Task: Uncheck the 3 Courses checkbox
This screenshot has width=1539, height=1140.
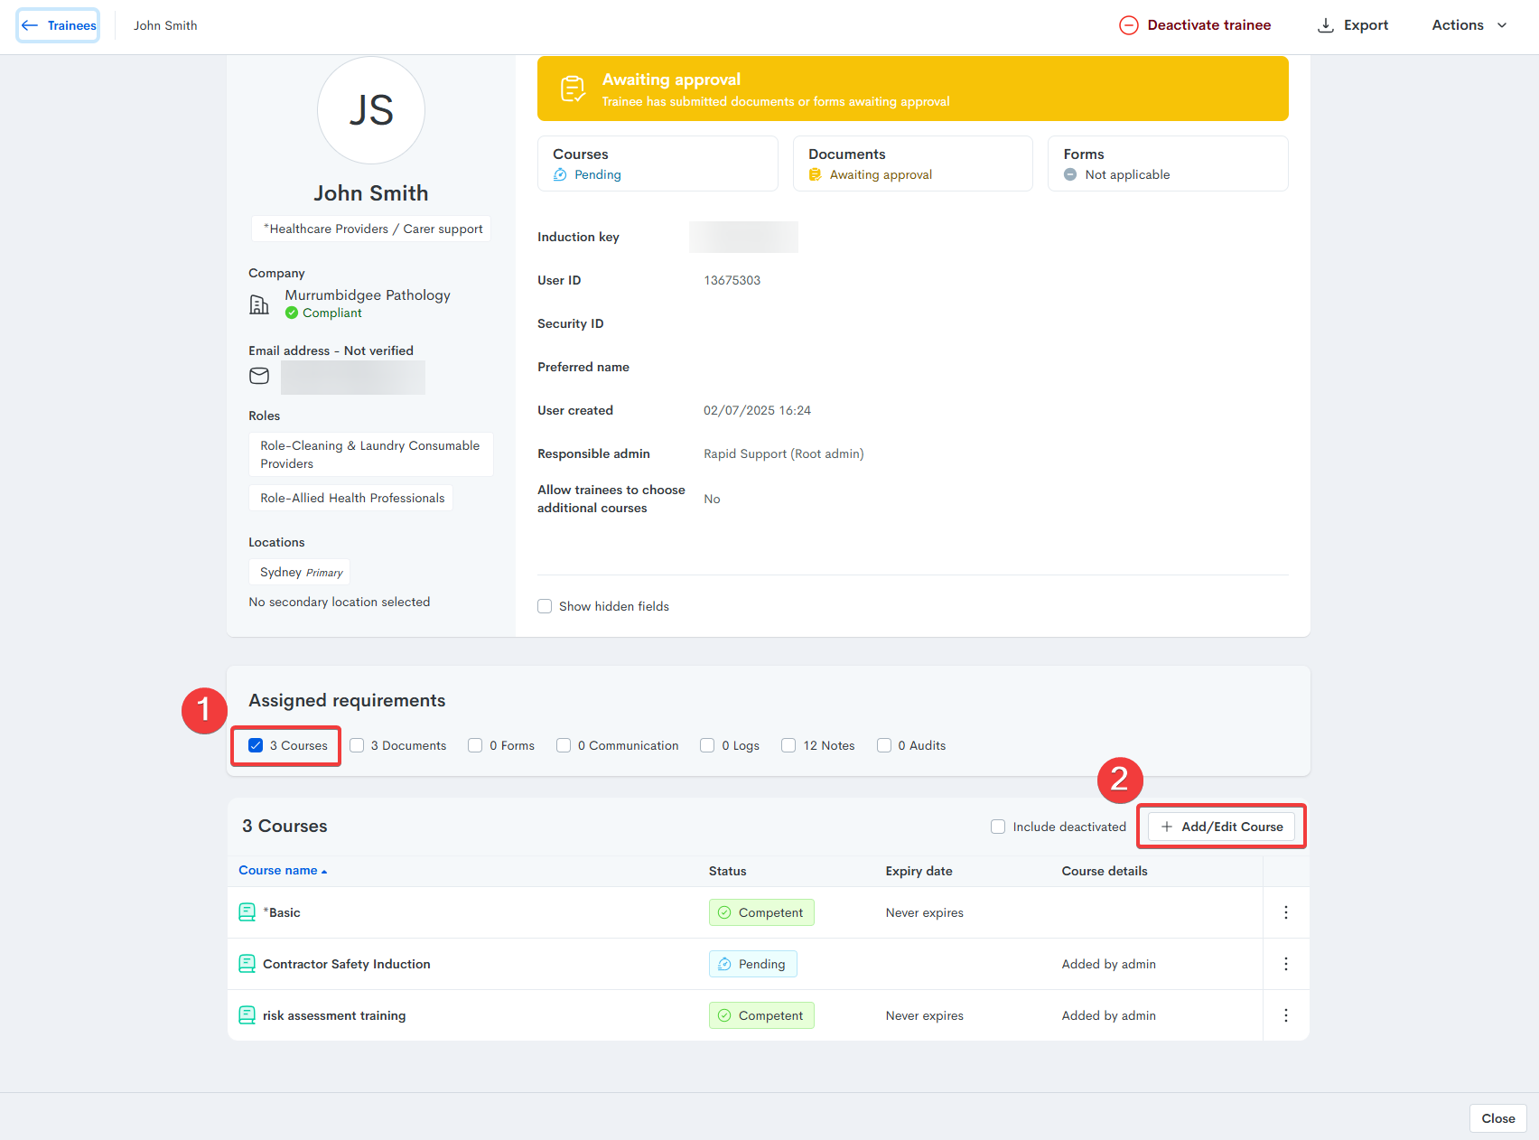Action: 256,745
